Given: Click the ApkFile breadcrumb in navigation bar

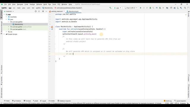Looking at the screenshot, I should pos(4,8).
